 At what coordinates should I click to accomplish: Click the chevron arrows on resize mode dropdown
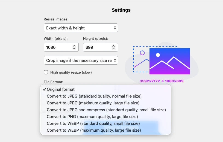tap(115, 28)
